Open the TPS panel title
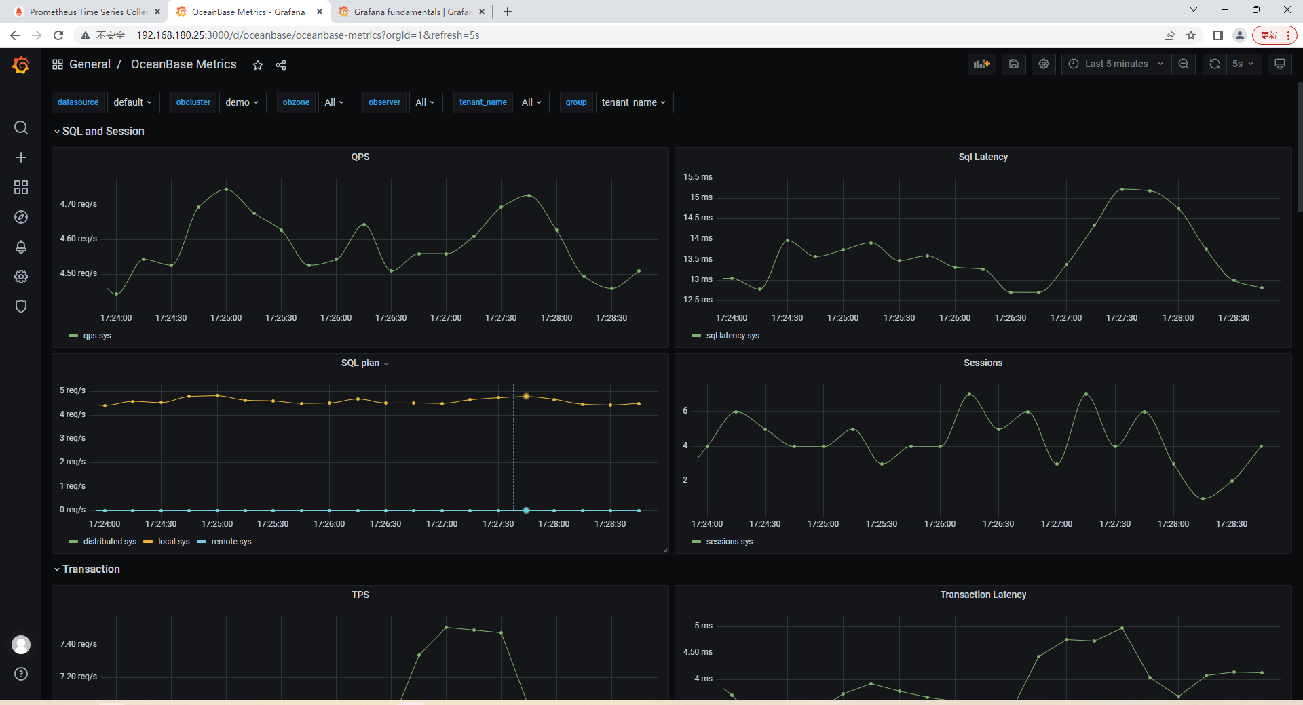The width and height of the screenshot is (1303, 705). click(360, 595)
